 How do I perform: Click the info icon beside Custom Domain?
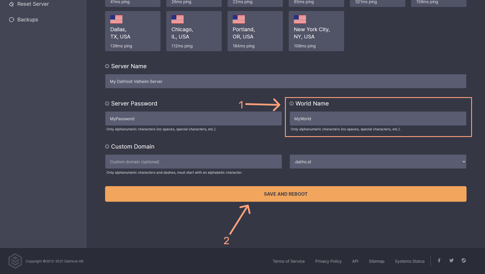107,147
